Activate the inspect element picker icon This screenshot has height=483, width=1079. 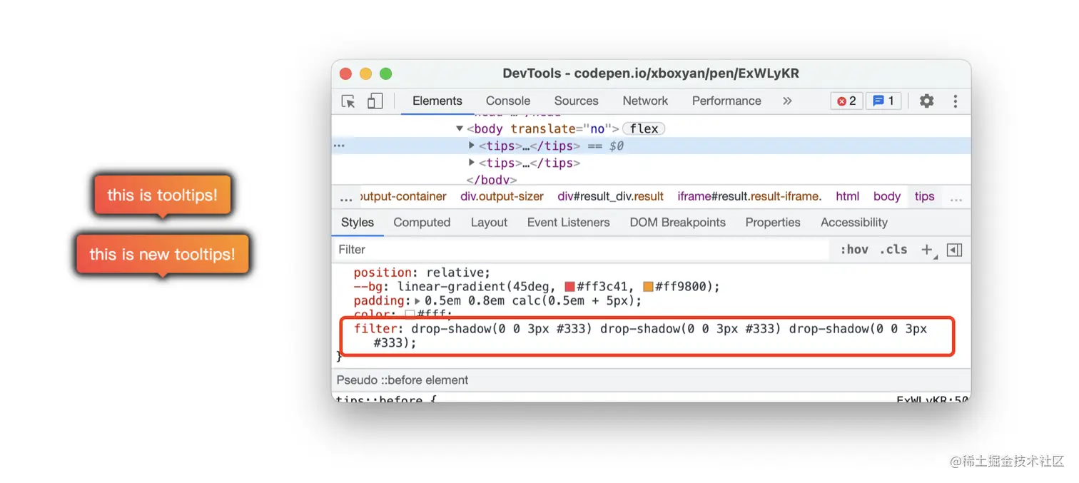pyautogui.click(x=348, y=101)
